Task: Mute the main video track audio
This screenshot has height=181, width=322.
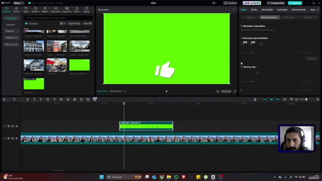Action: tap(17, 138)
